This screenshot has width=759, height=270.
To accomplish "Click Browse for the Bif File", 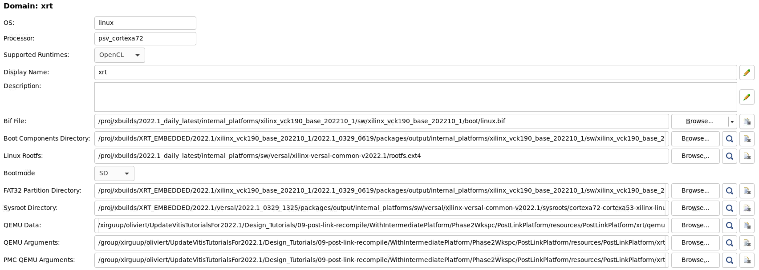I will tap(699, 121).
